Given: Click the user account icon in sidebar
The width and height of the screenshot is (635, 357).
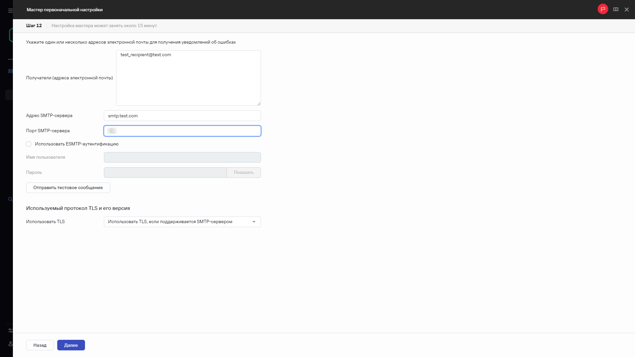Looking at the screenshot, I should click(x=10, y=344).
